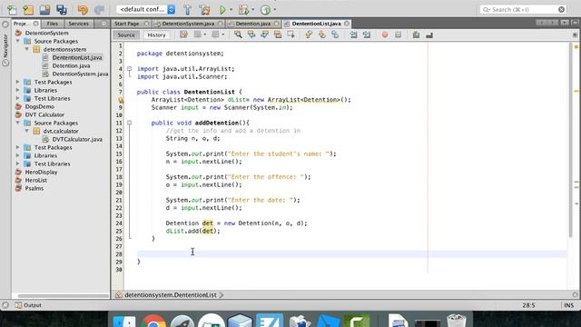Click the Profile Project icon
The width and height of the screenshot is (581, 327).
[265, 10]
